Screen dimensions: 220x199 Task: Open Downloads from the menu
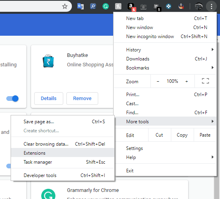click(x=165, y=59)
